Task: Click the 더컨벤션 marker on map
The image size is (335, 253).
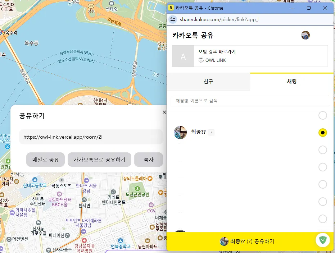Action: point(9,239)
